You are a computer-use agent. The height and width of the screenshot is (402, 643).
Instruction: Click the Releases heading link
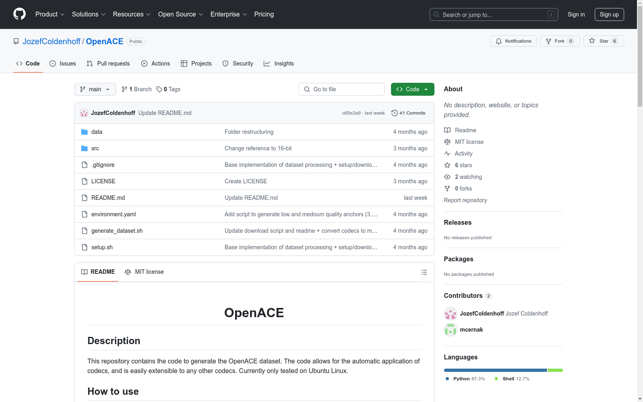coord(458,222)
